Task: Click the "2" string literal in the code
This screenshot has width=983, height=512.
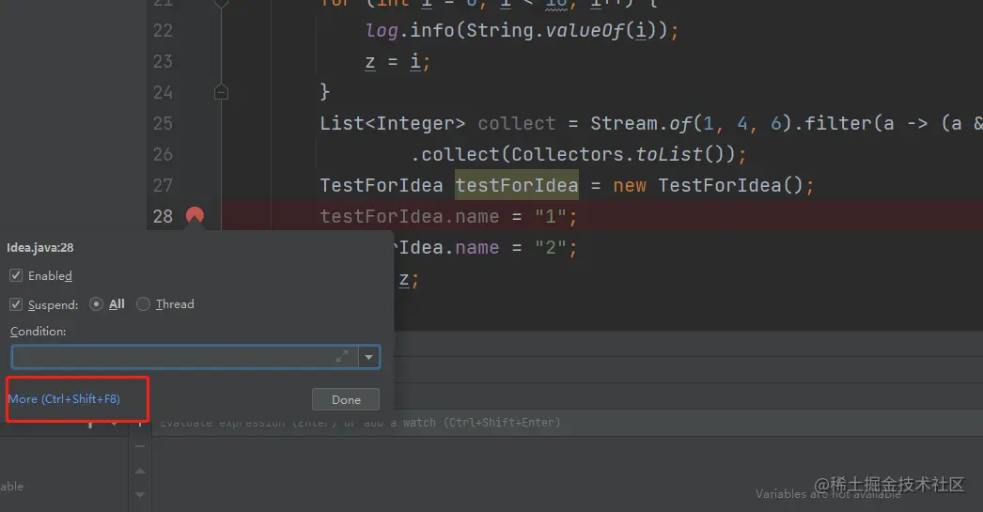Action: pyautogui.click(x=551, y=247)
